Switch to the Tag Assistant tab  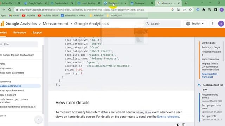(x=62, y=3)
